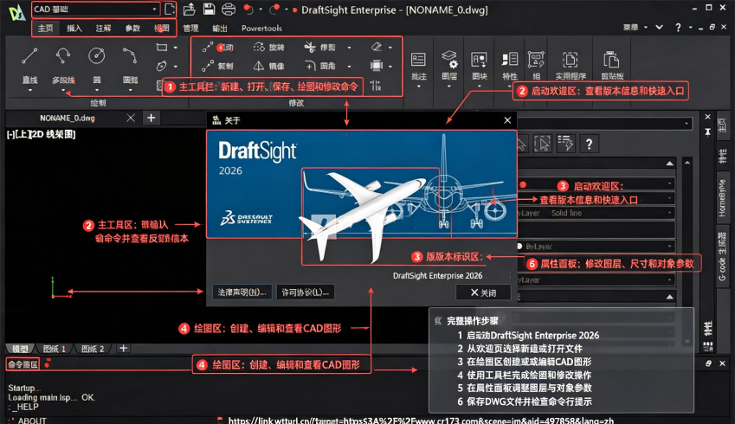This screenshot has width=735, height=424.
Task: Click the Print icon in quick access bar
Action: coord(229,9)
